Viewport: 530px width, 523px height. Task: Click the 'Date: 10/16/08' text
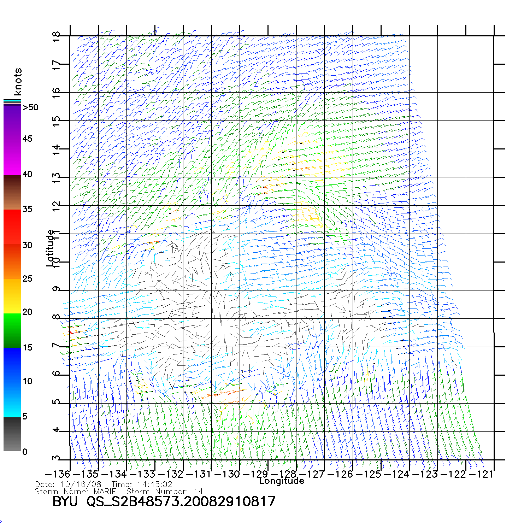(68, 484)
